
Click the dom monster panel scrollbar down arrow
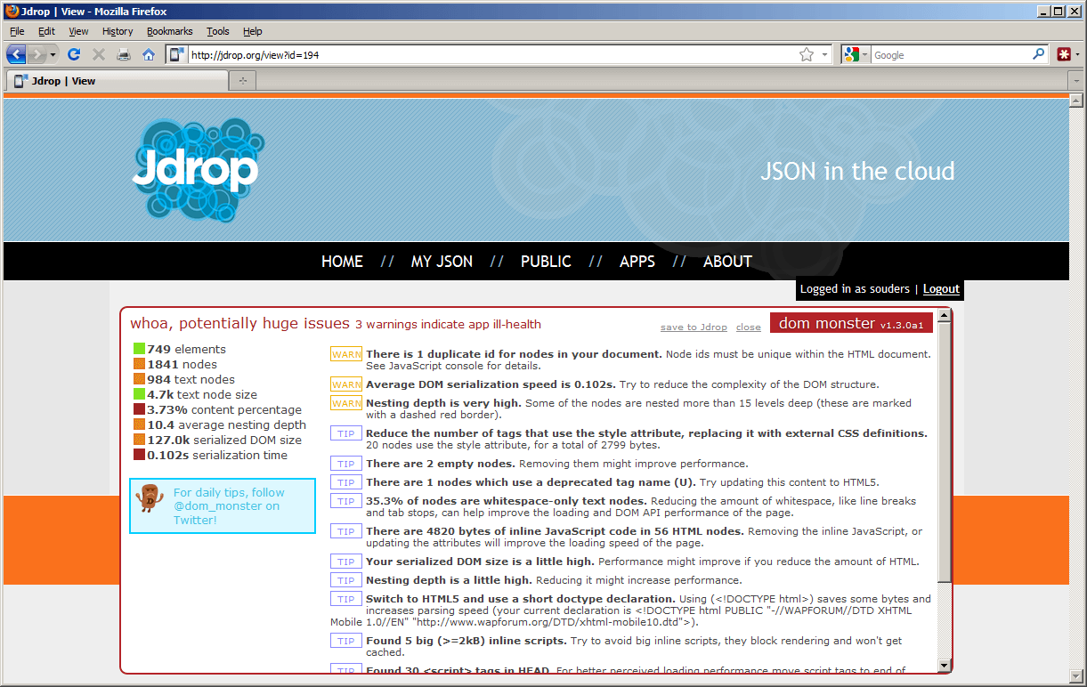click(944, 666)
